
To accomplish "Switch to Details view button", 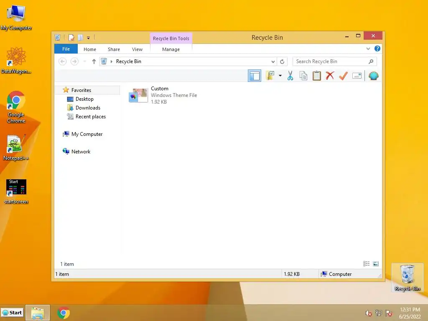I will [x=366, y=264].
